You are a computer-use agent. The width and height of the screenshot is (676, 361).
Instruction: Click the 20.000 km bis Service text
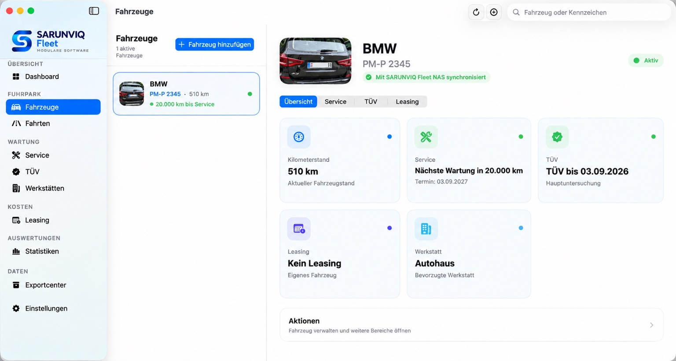pos(185,104)
